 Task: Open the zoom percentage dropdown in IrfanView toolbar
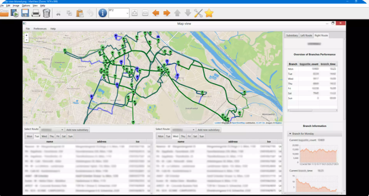coord(127,13)
